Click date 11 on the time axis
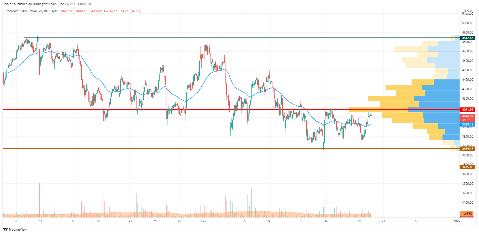The image size is (479, 234). point(41,221)
